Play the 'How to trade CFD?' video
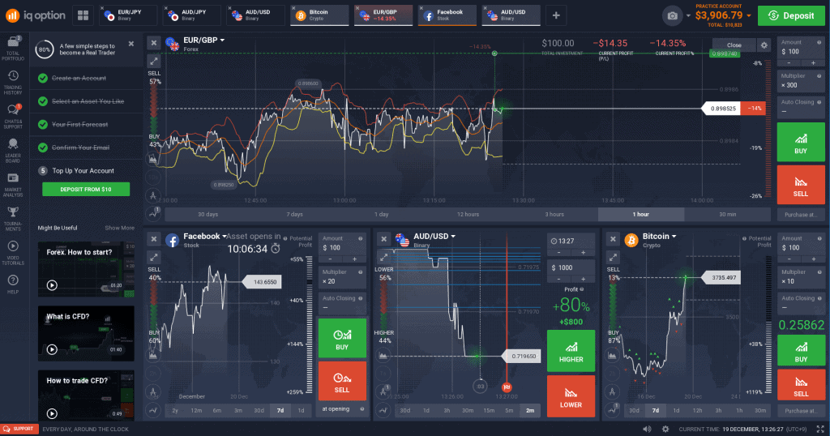Image resolution: width=830 pixels, height=436 pixels. pos(52,413)
